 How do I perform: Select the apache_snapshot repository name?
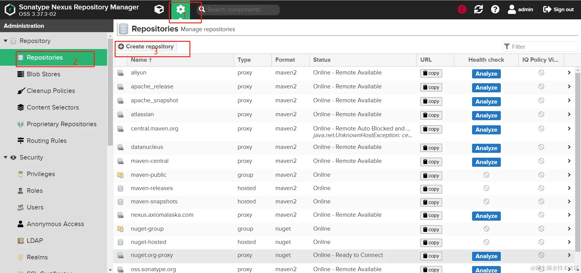pyautogui.click(x=154, y=100)
